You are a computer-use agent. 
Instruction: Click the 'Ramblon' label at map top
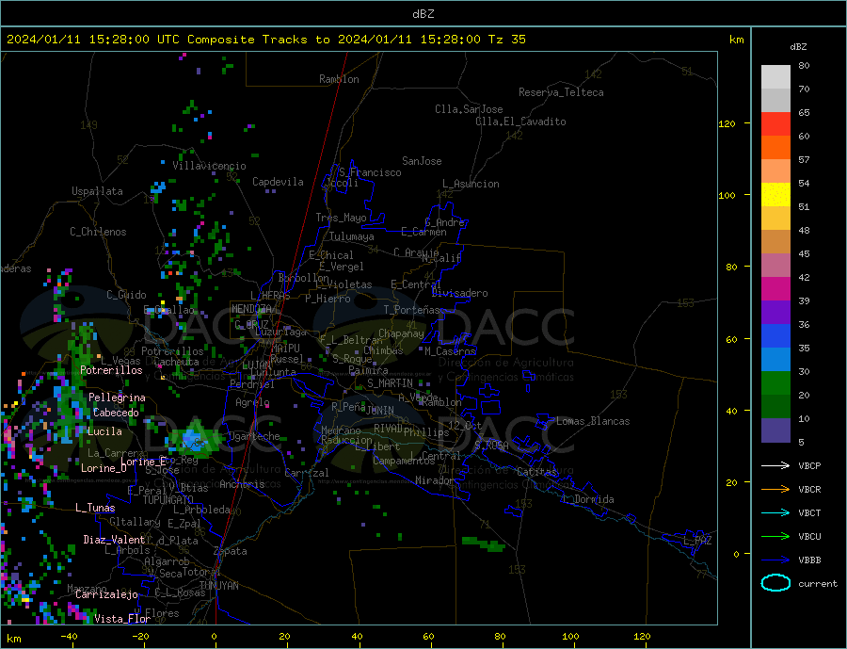click(x=339, y=79)
